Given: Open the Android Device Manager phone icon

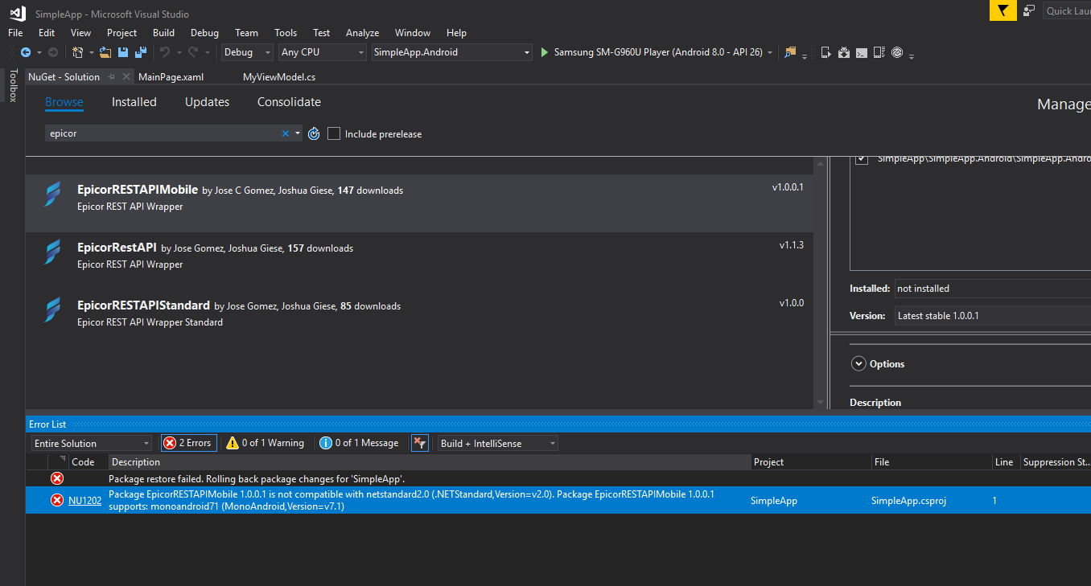Looking at the screenshot, I should [x=826, y=52].
